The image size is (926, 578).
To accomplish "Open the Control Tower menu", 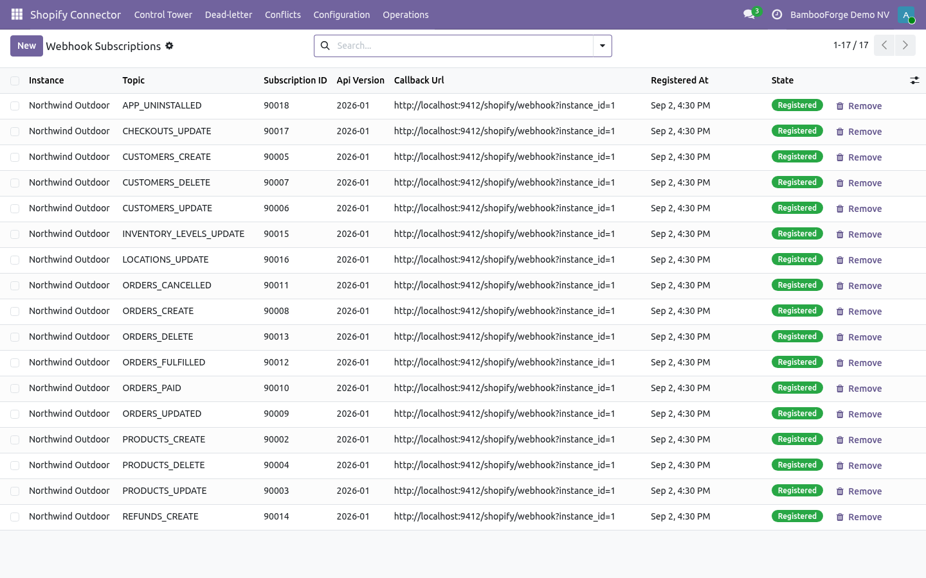I will pos(163,15).
